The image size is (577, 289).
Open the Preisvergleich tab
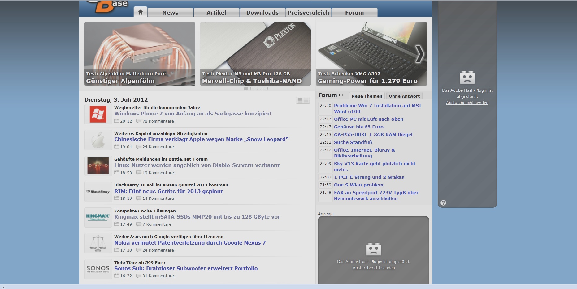tap(308, 13)
